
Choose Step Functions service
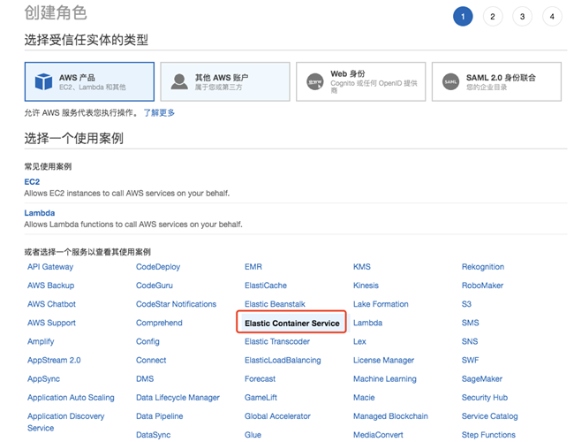(488, 435)
